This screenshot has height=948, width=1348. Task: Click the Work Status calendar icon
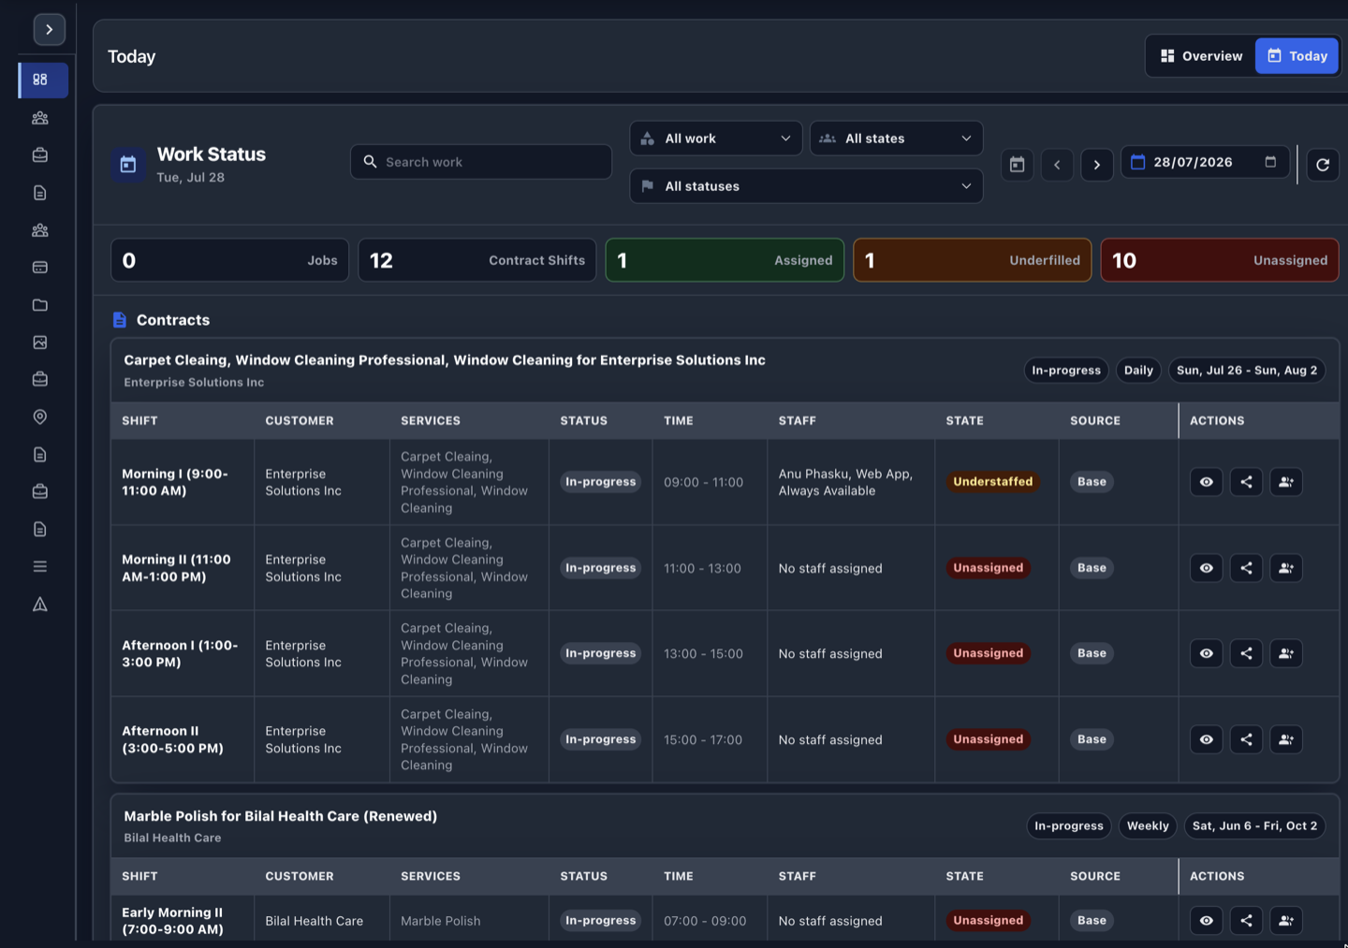[x=128, y=165]
